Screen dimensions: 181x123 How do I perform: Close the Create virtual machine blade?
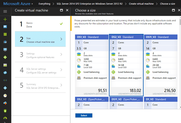click(x=67, y=10)
